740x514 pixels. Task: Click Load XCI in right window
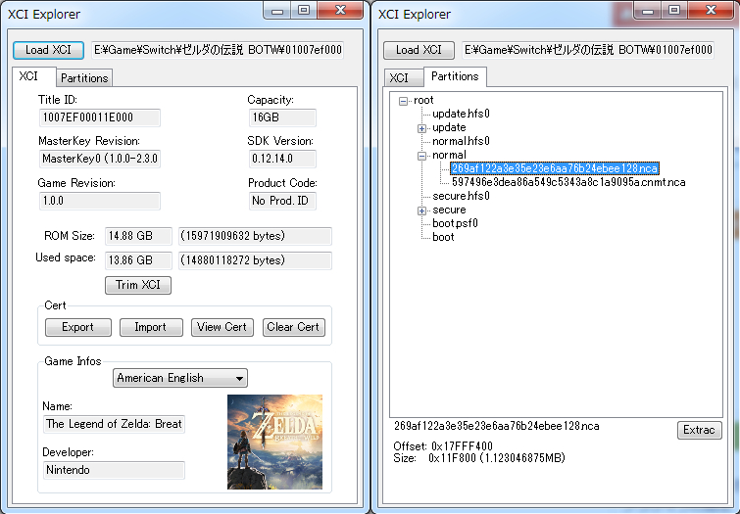point(419,50)
